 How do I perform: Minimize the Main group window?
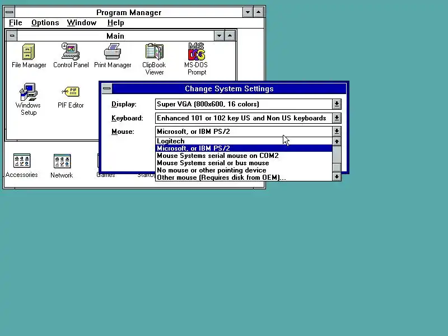coord(219,36)
